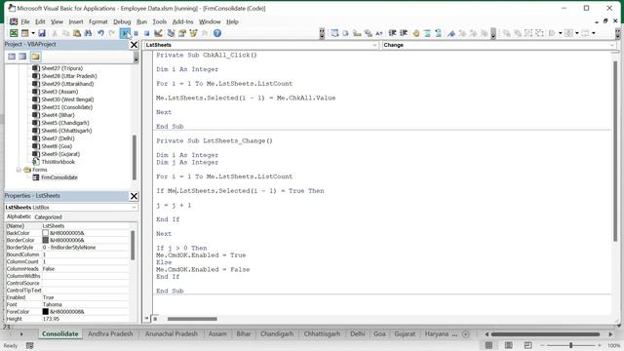Toggle Bookmark with the blue flag icon

point(450,33)
